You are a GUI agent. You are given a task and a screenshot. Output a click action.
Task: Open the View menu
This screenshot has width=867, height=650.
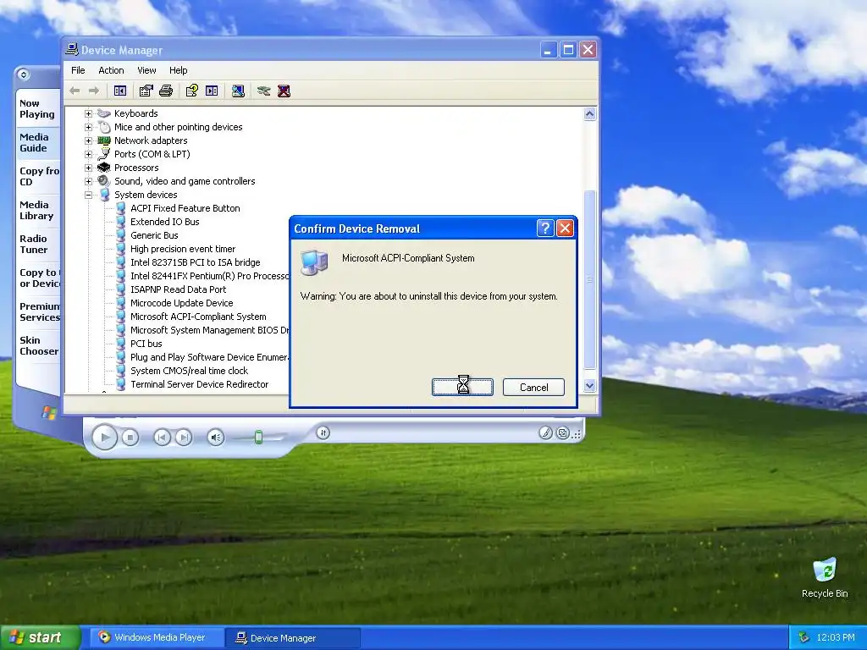(146, 70)
